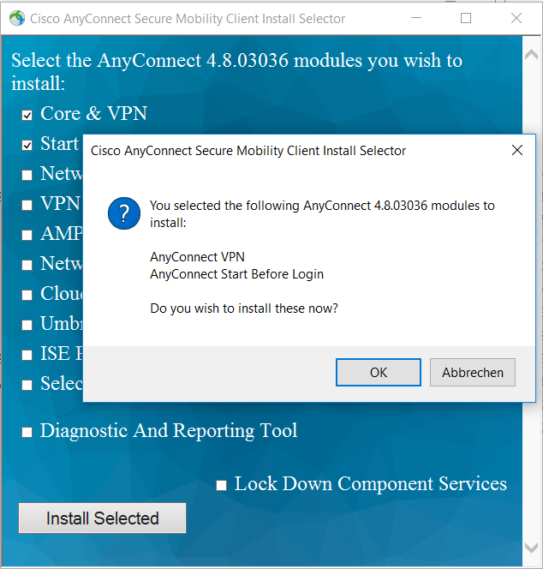Screen dimensions: 543x569
Task: Enable the Diagnostic And Reporting Tool checkbox
Action: tap(27, 432)
